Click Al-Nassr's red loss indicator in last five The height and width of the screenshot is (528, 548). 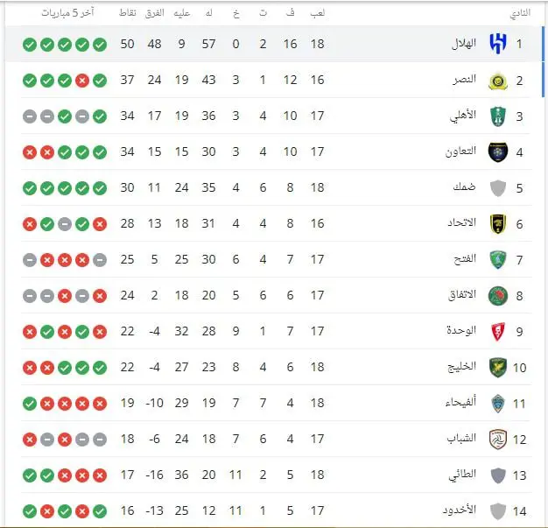pyautogui.click(x=82, y=81)
